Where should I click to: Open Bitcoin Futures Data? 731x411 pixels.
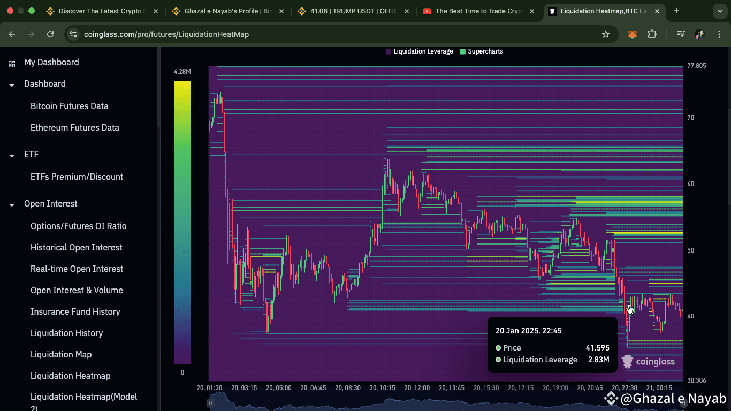click(70, 106)
